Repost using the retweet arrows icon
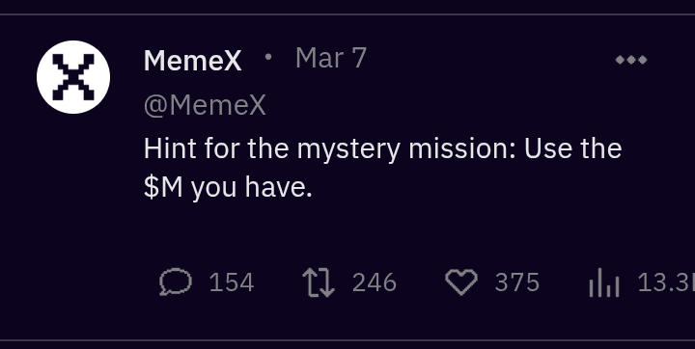Viewport: 695px width, 349px height. pyautogui.click(x=319, y=282)
